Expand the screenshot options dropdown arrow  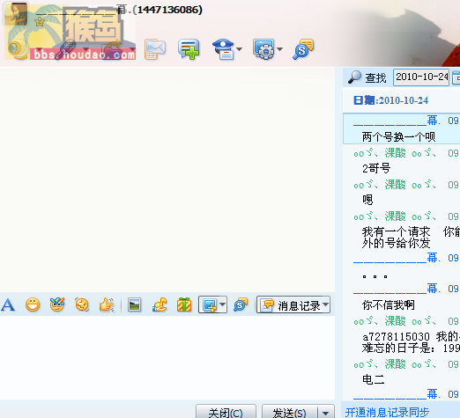tap(223, 304)
